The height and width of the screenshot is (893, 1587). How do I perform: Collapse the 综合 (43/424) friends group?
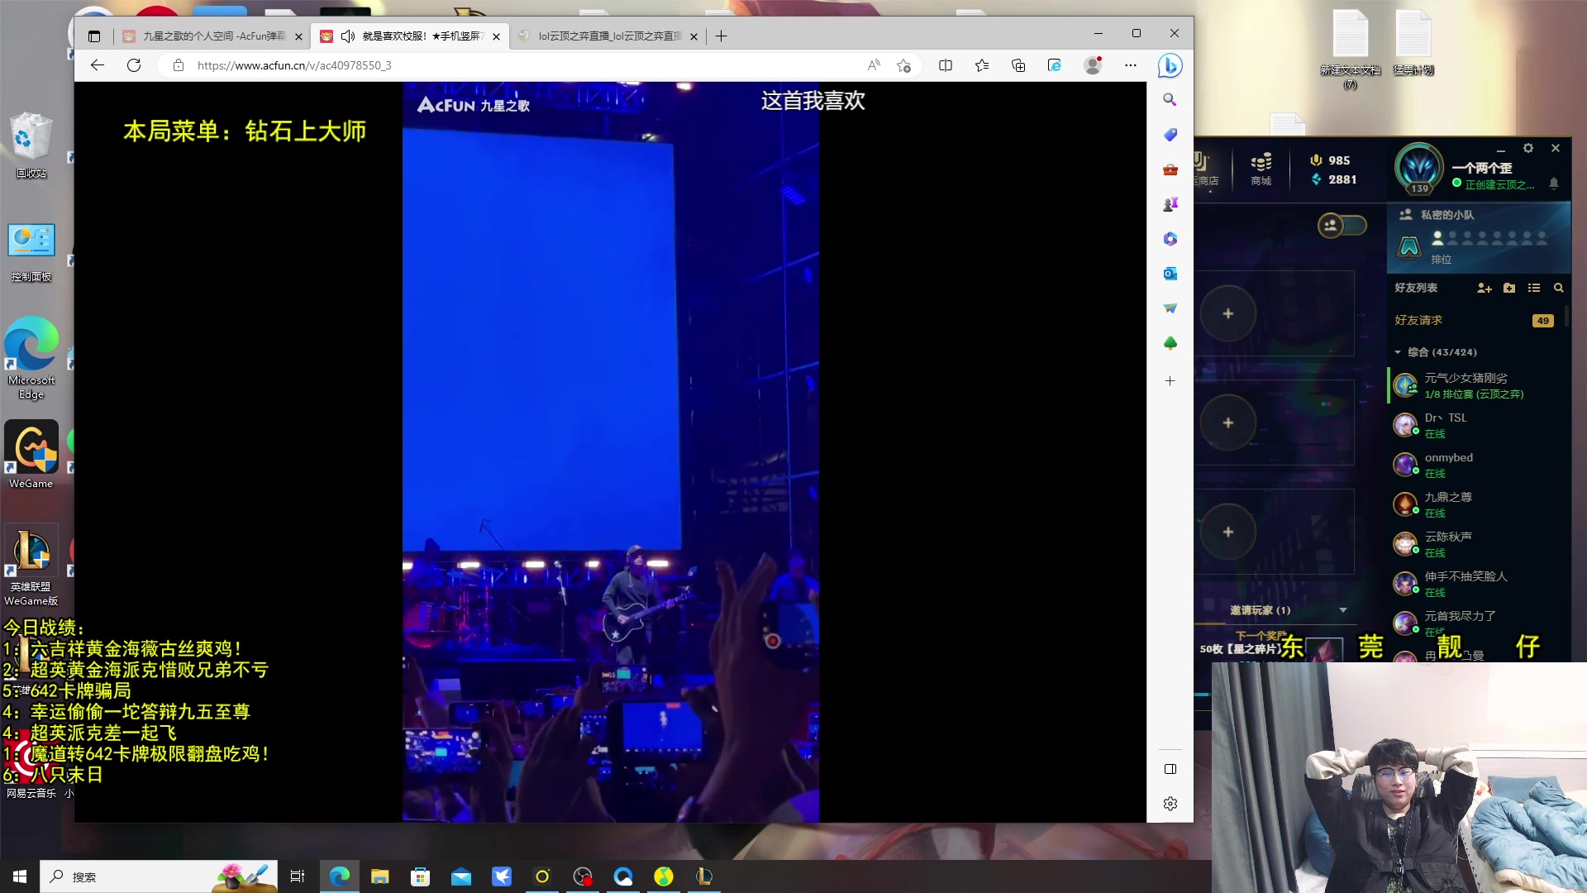pos(1398,352)
